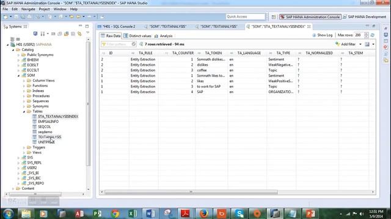Open Excel from the taskbar
Image resolution: width=391 pixels, height=219 pixels.
pos(133,214)
